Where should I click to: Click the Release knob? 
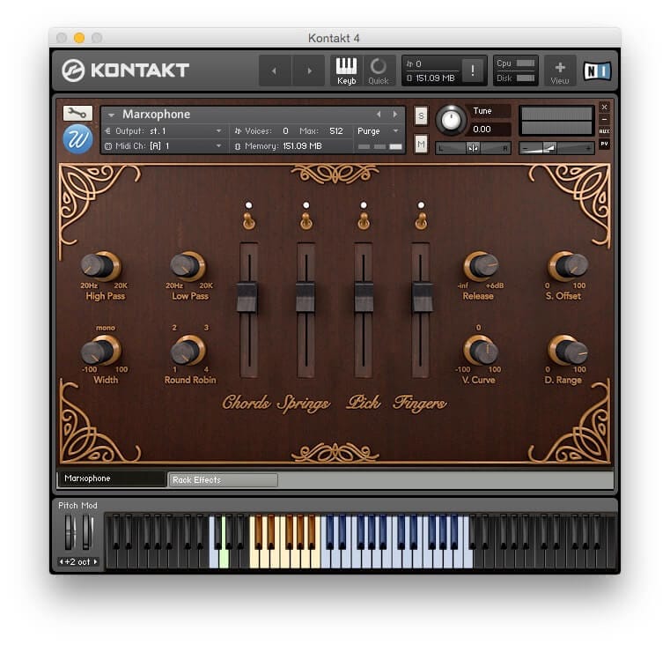(x=481, y=266)
